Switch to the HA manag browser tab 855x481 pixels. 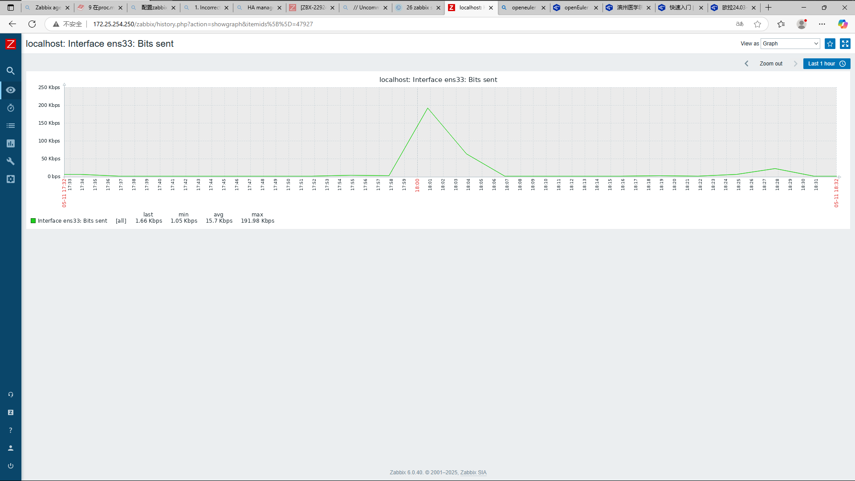259,8
